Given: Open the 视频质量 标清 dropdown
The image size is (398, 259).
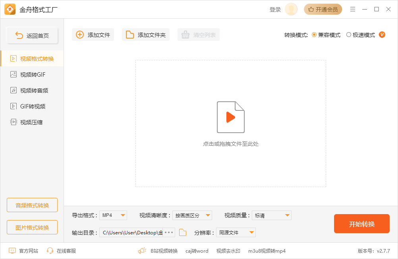Looking at the screenshot, I should tap(272, 215).
